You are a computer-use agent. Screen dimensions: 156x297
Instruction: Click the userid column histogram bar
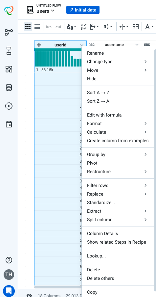[x=58, y=59]
